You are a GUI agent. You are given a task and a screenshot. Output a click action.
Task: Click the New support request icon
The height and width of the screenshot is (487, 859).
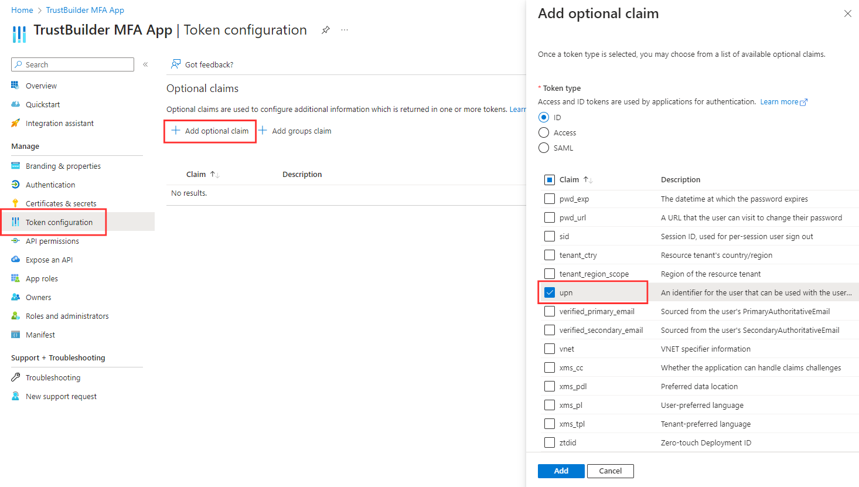coord(15,396)
